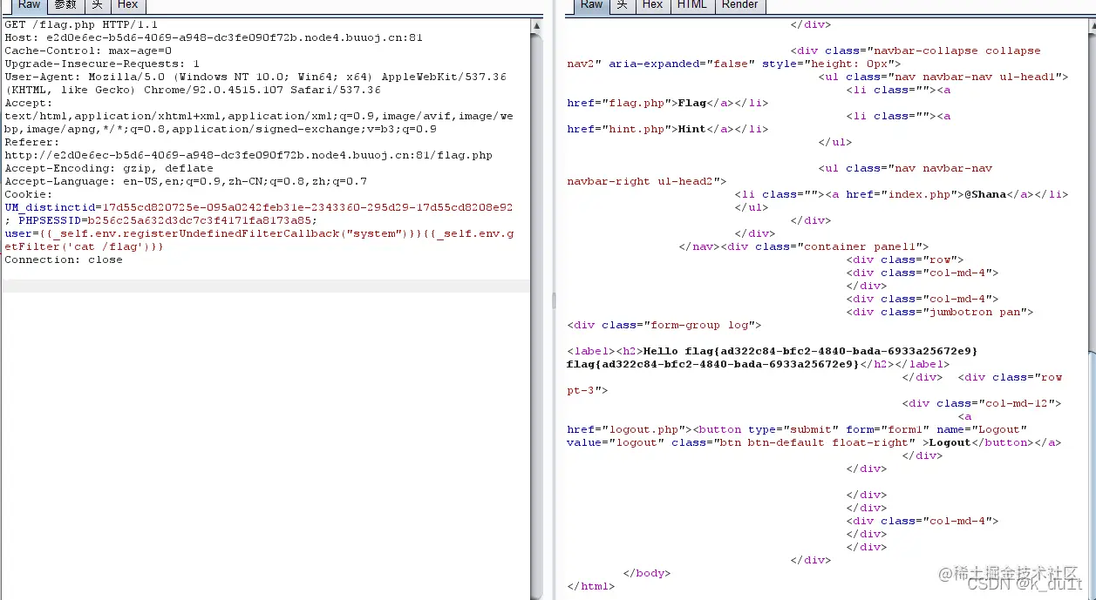Click the 'Upgrade-Insecure-Requests: 1' line
The height and width of the screenshot is (600, 1096).
click(x=102, y=64)
